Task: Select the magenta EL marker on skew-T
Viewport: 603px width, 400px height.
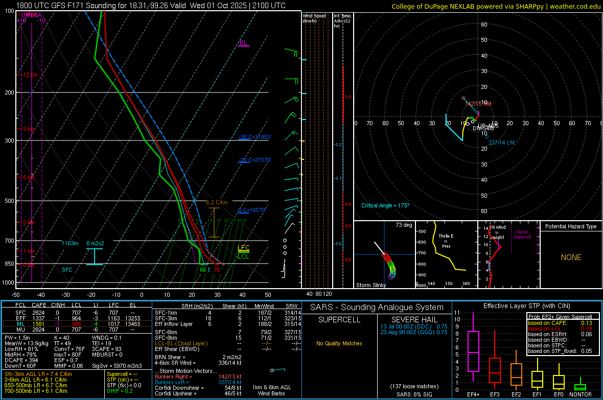Action: [243, 43]
